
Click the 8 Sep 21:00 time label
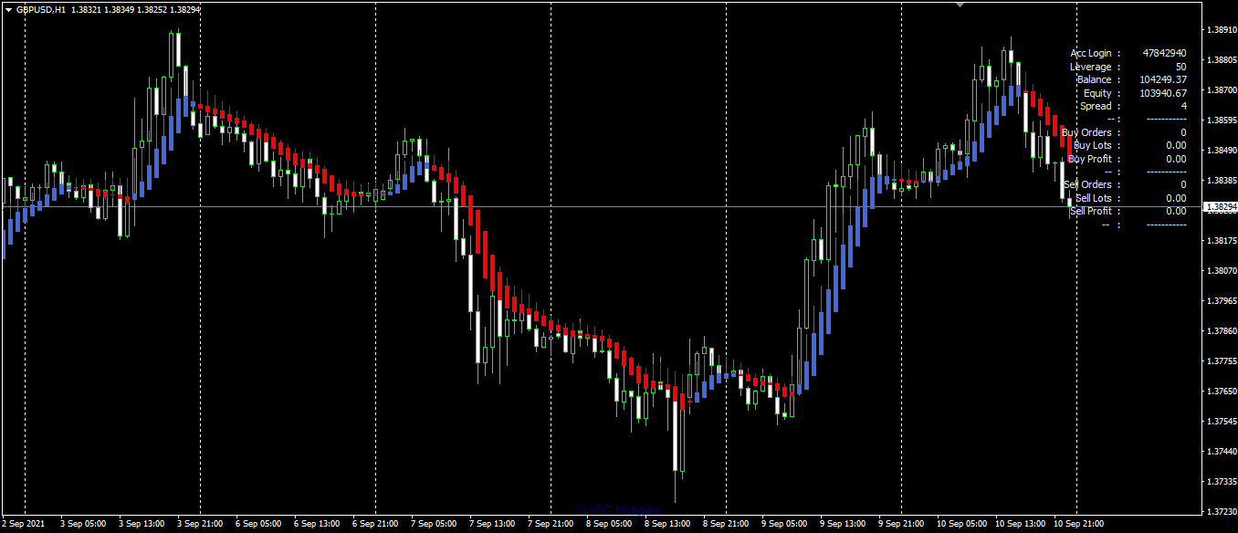click(x=725, y=525)
